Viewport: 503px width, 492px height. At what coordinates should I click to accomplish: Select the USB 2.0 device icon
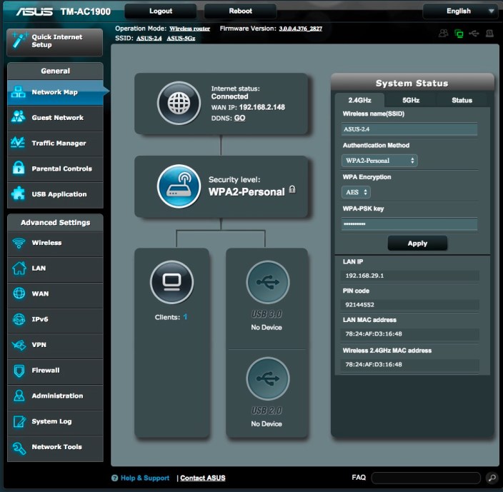click(267, 379)
